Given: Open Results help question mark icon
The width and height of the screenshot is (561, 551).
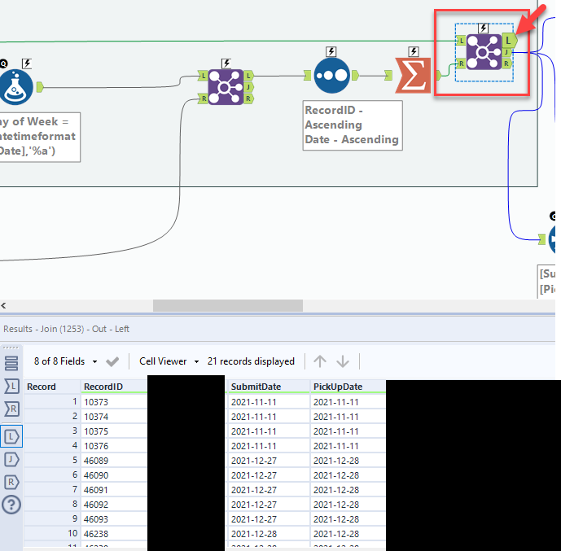Looking at the screenshot, I should 11,505.
